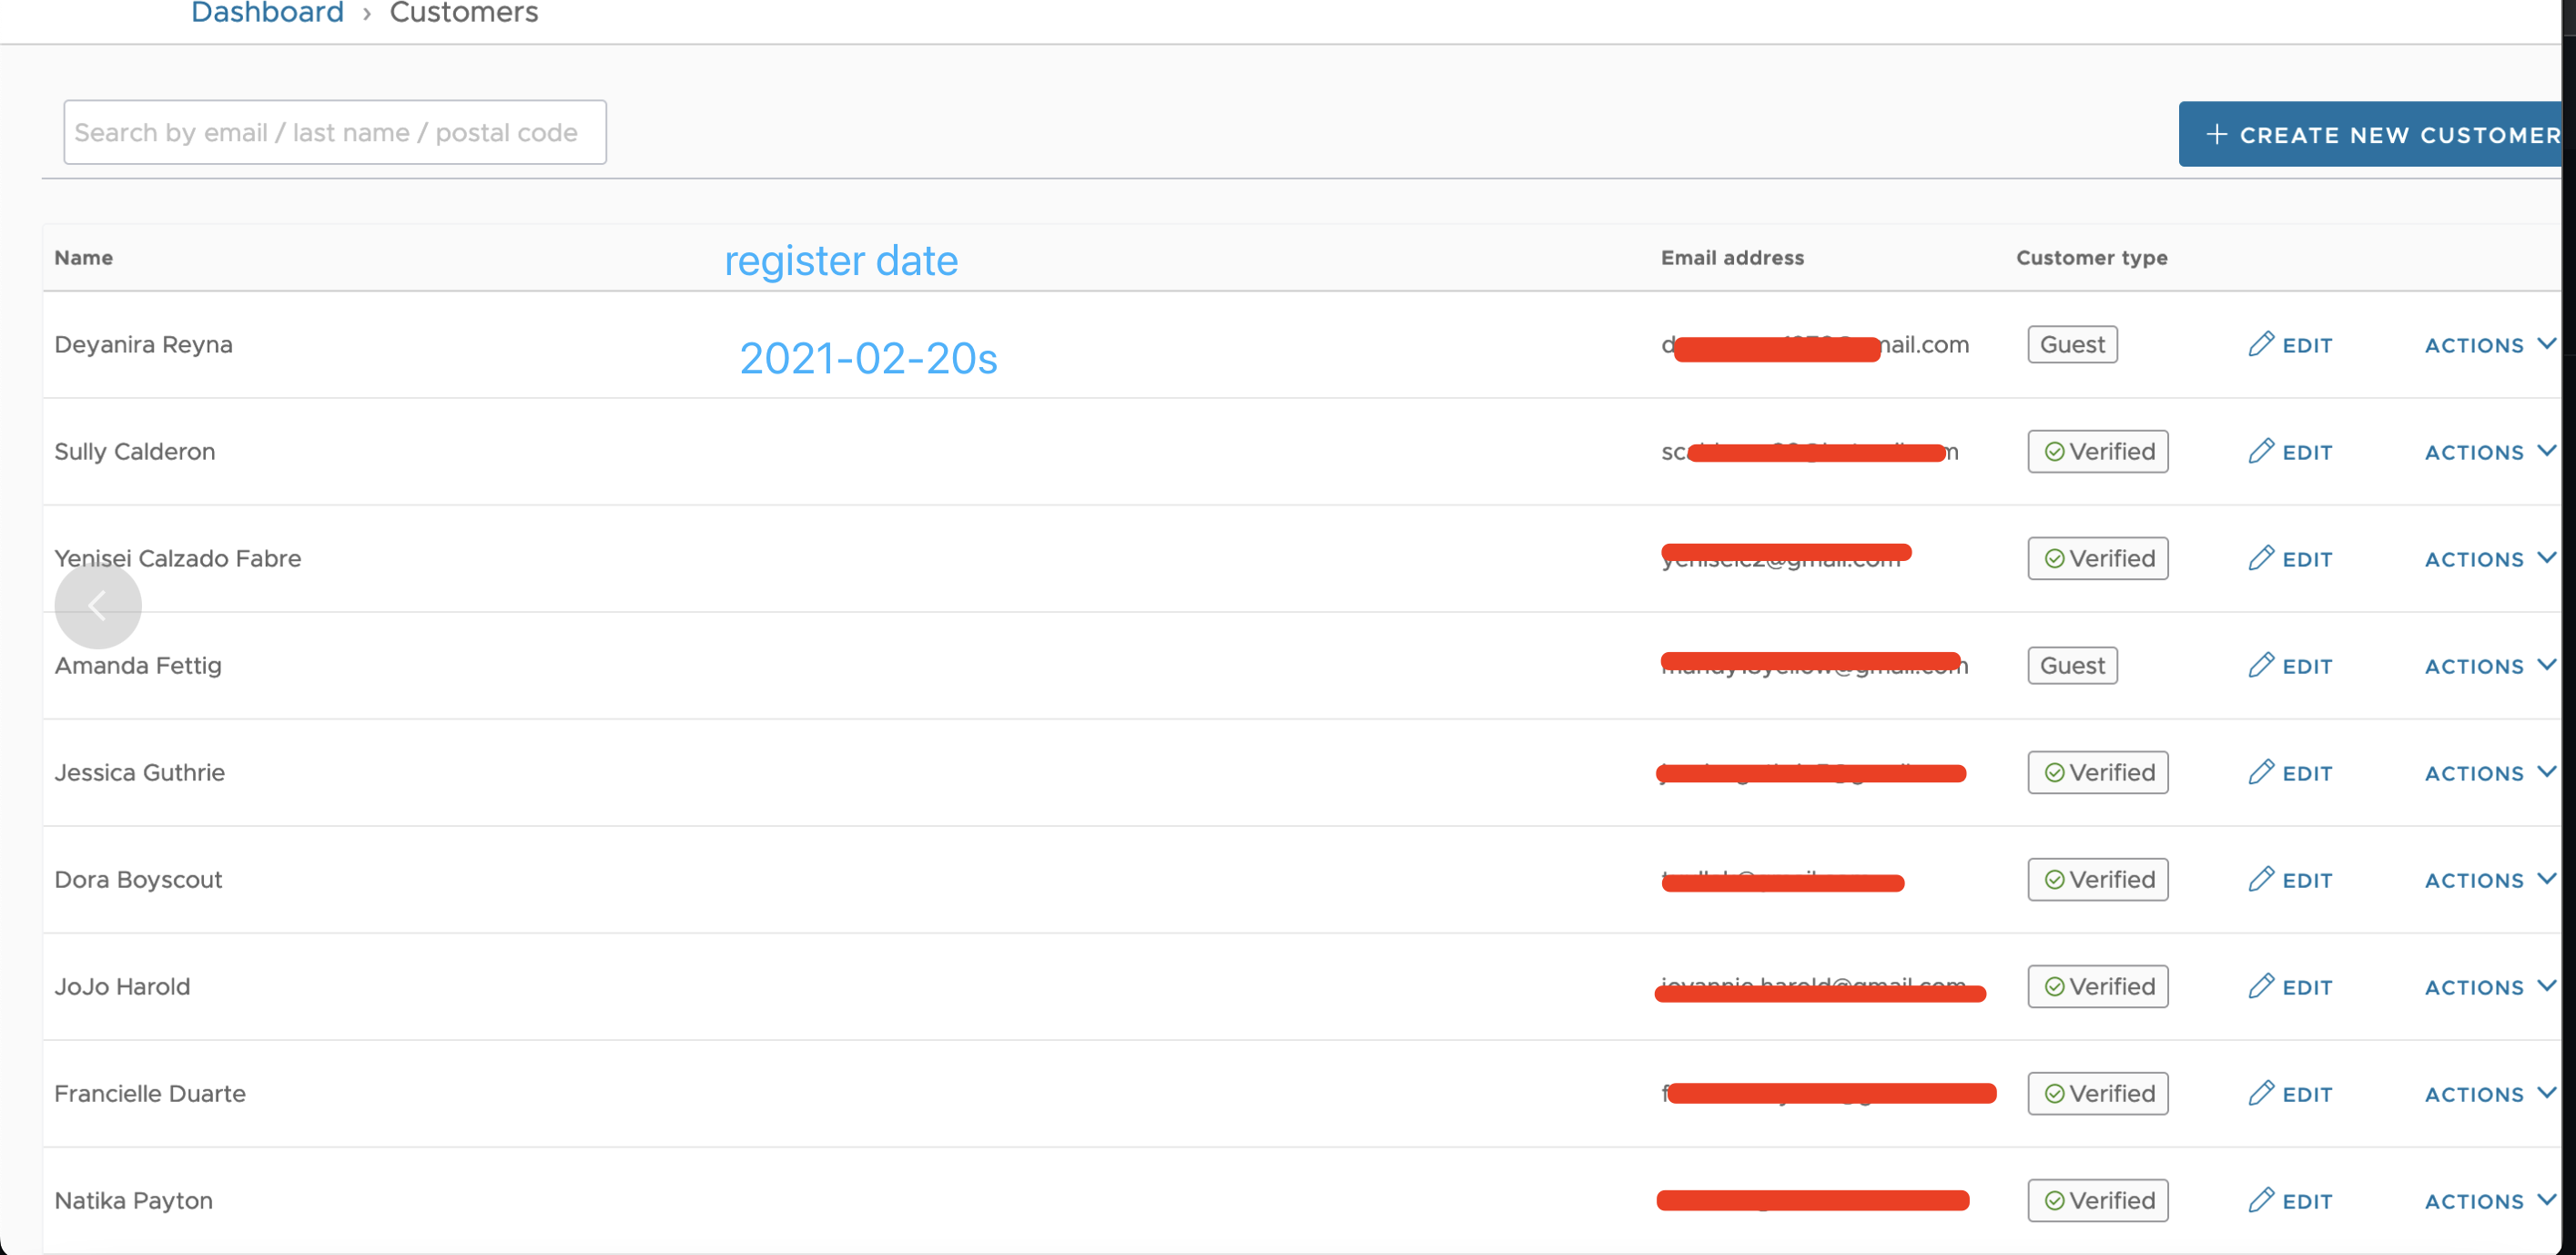
Task: Click the search by email input field
Action: (335, 132)
